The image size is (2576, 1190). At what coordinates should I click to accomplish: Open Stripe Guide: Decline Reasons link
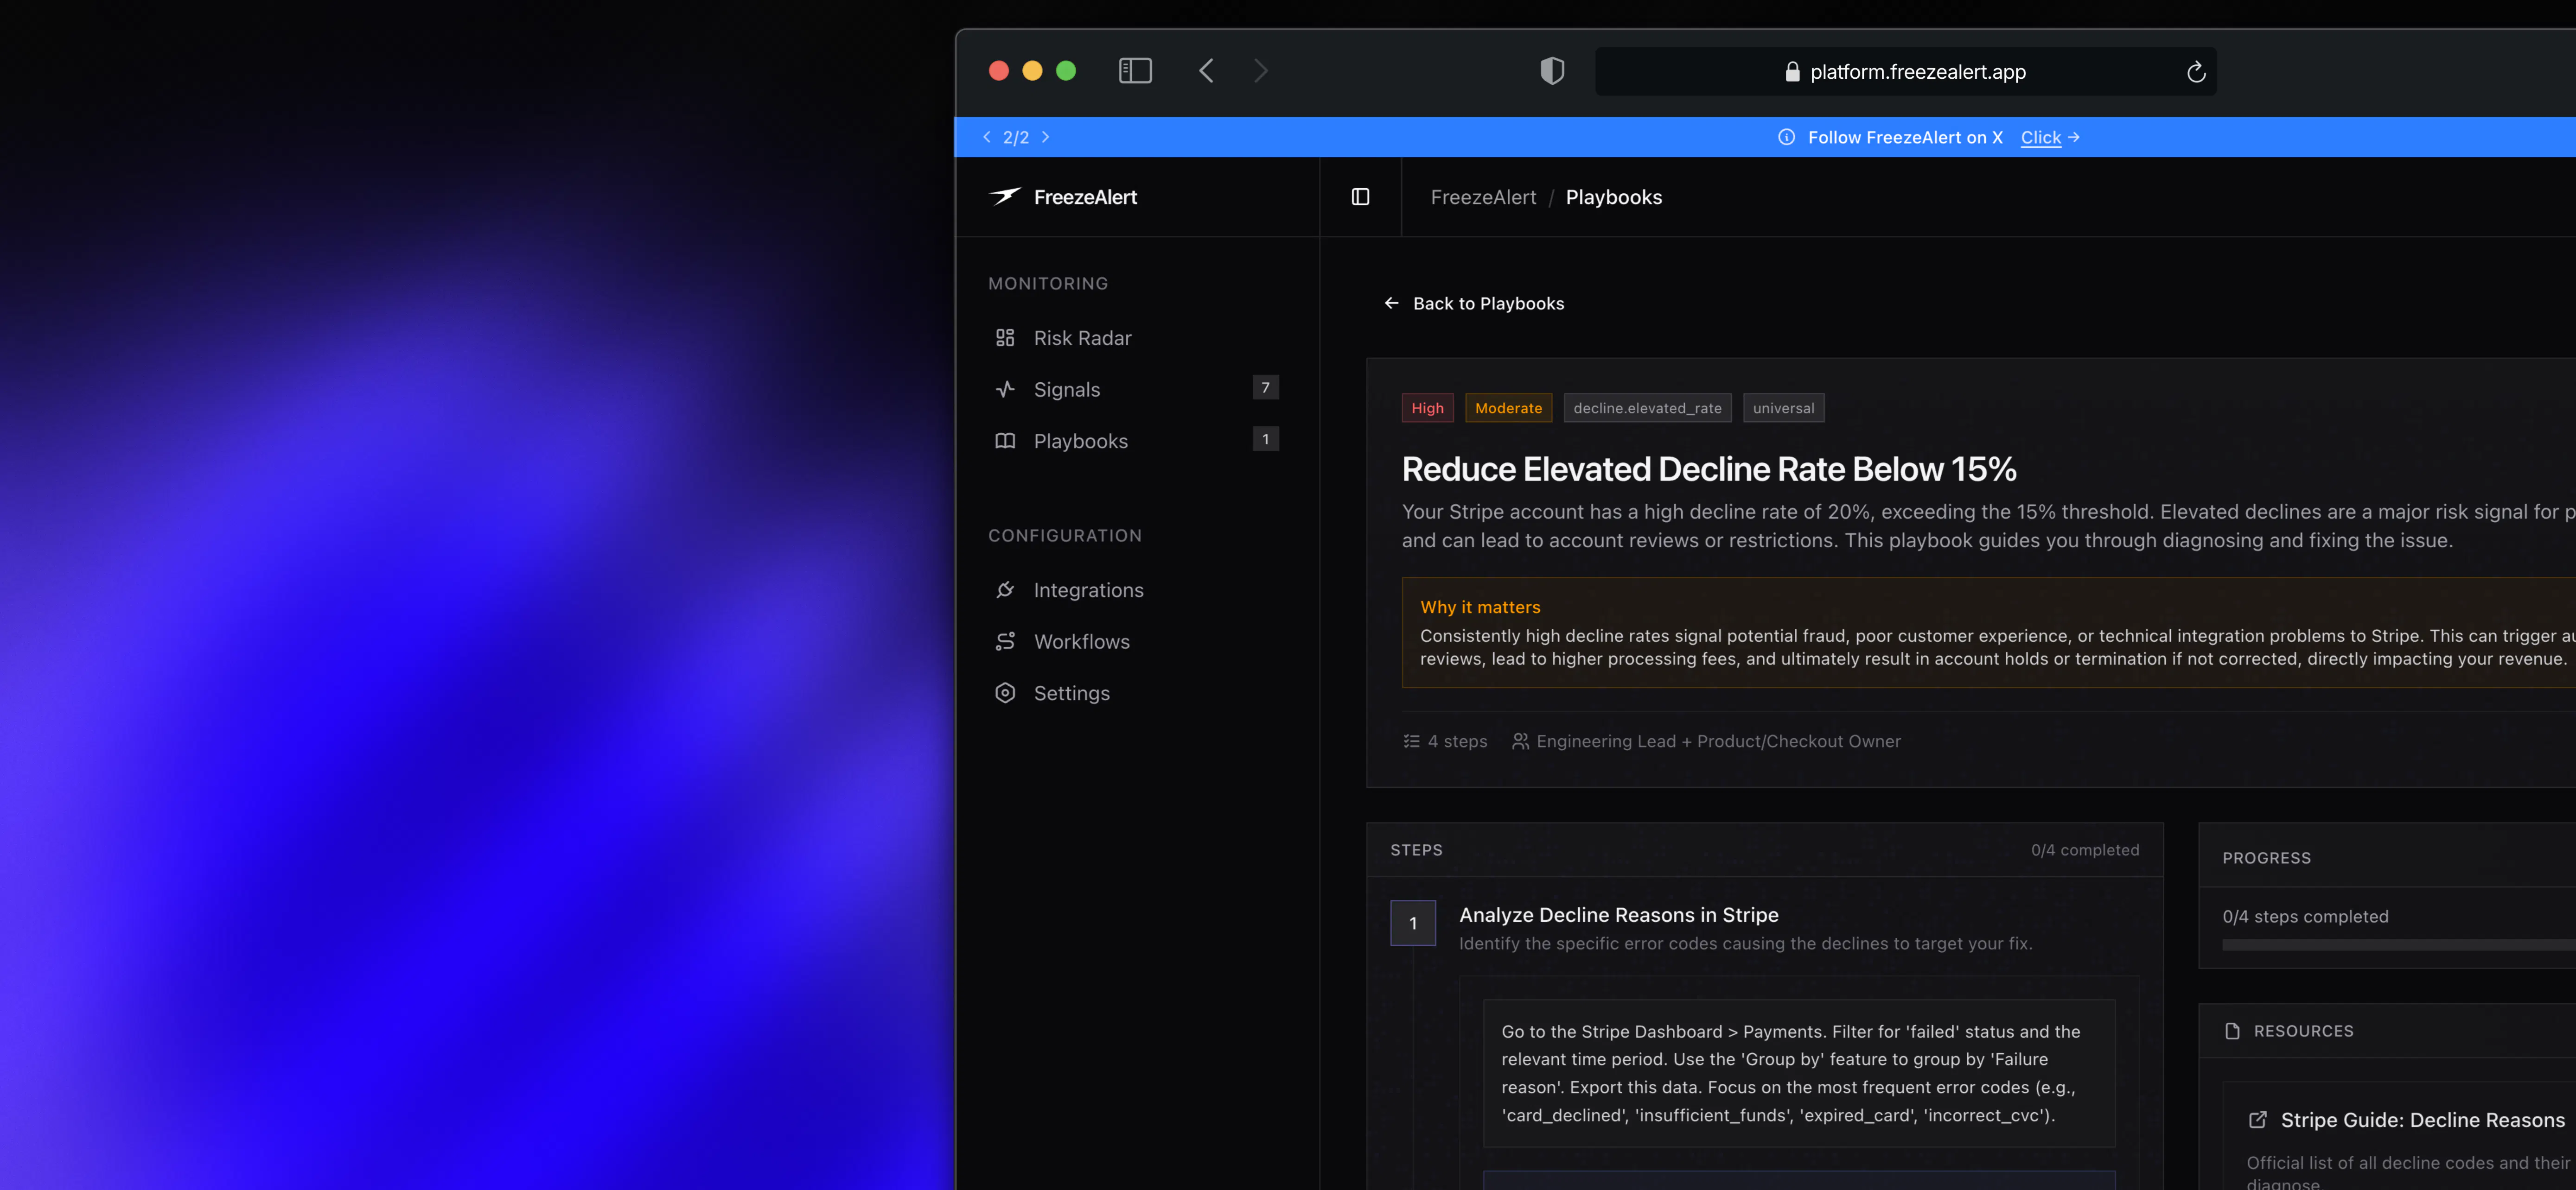pyautogui.click(x=2422, y=1120)
